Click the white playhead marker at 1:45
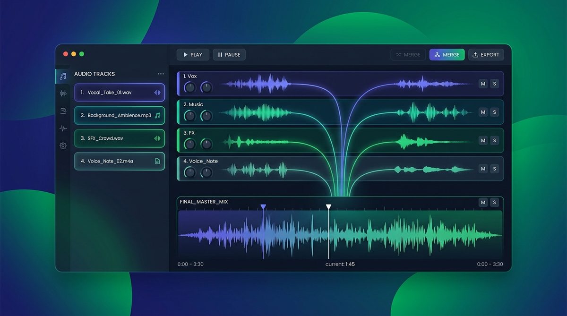Image resolution: width=567 pixels, height=316 pixels. pyautogui.click(x=328, y=207)
